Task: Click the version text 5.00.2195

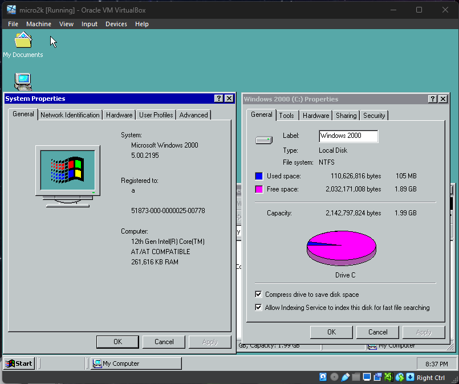Action: click(x=145, y=156)
